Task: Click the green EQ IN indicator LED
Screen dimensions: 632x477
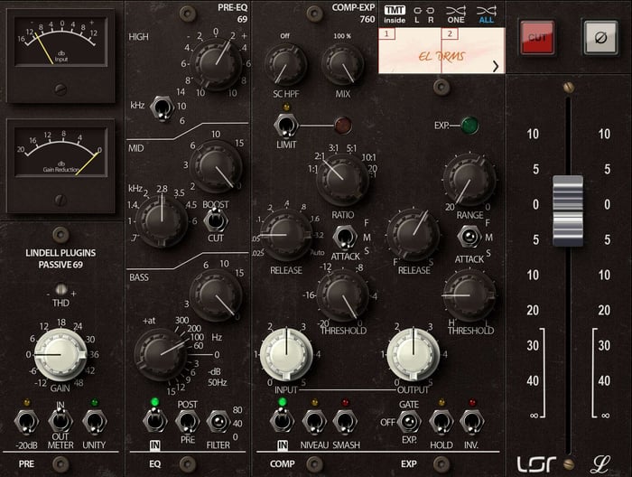Action: [x=154, y=402]
